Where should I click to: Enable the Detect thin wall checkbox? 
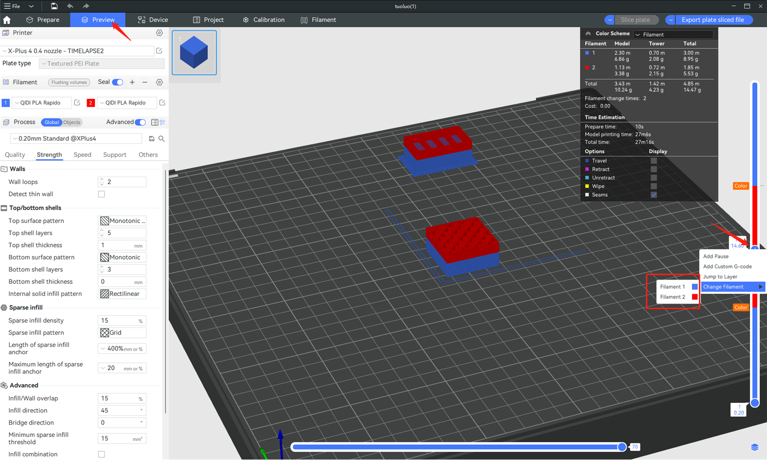tap(101, 194)
